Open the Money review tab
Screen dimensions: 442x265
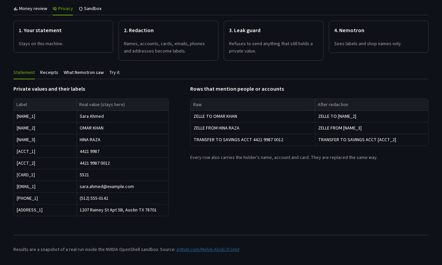pos(31,9)
